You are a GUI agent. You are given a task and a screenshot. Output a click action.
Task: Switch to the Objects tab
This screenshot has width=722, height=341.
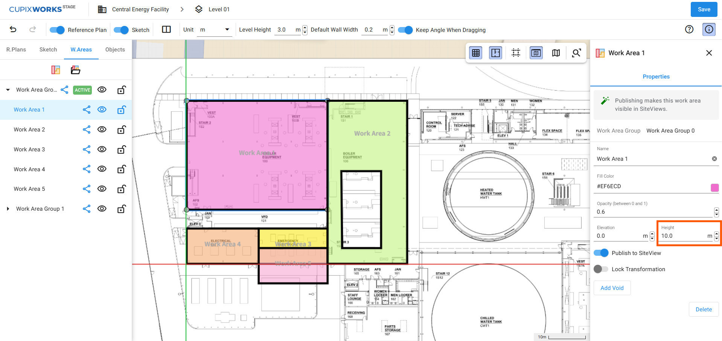pyautogui.click(x=115, y=50)
